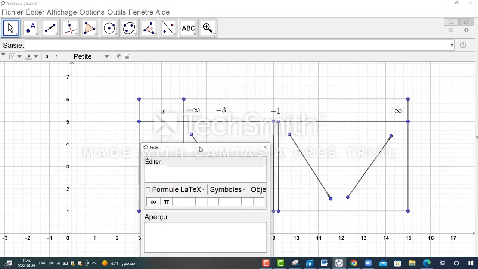478x269 pixels.
Task: Insert the pi symbol in Texte dialog
Action: (x=166, y=202)
